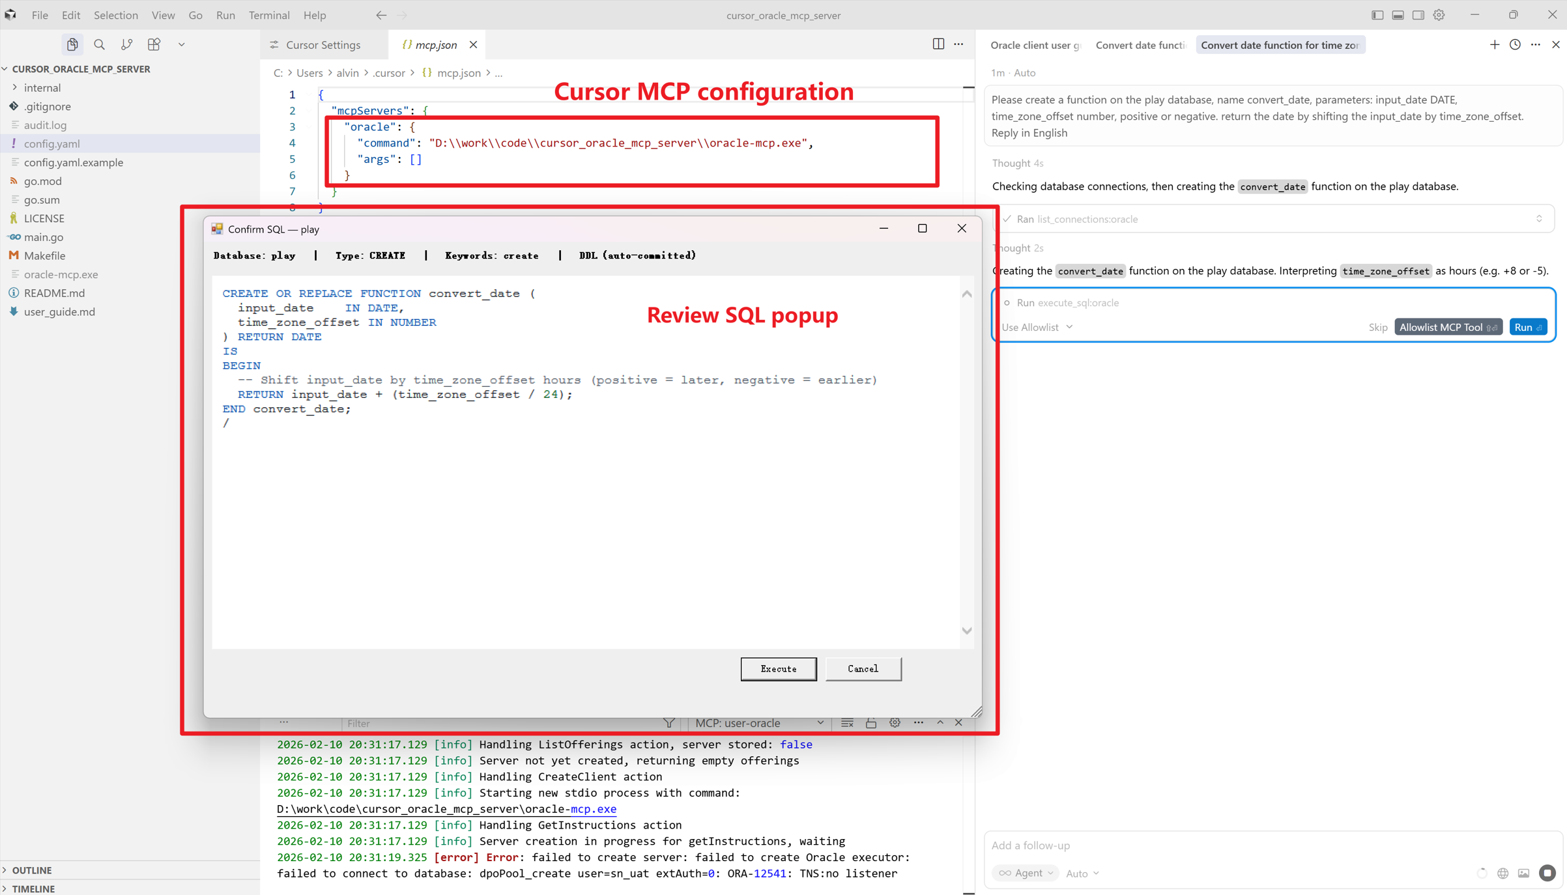Switch to the Cursor Settings tab
Screen dimensions: 1567x895
pyautogui.click(x=323, y=44)
